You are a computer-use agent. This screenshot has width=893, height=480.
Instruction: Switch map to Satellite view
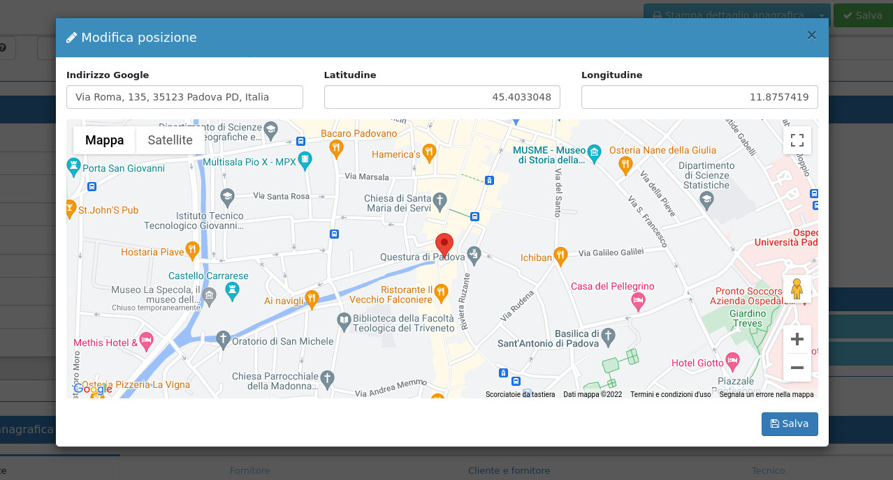170,140
